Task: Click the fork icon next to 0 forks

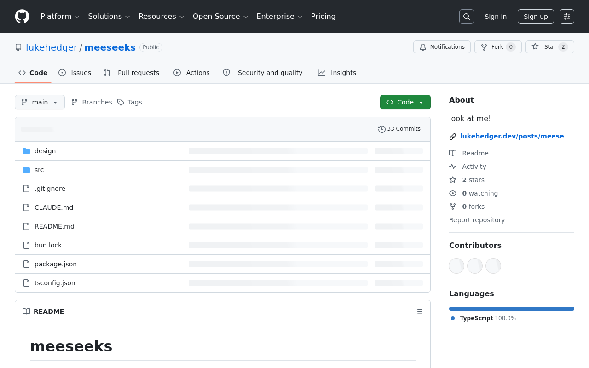Action: pyautogui.click(x=453, y=207)
